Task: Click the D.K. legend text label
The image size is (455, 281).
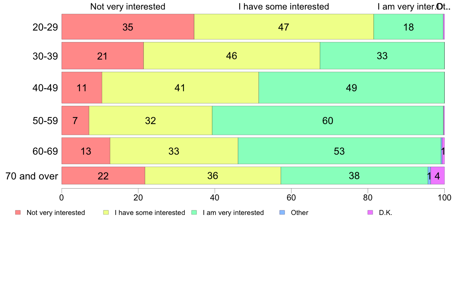Action: coord(386,213)
